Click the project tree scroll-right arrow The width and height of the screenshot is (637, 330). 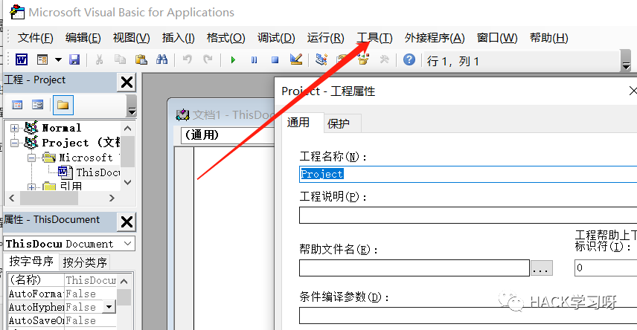coord(112,198)
